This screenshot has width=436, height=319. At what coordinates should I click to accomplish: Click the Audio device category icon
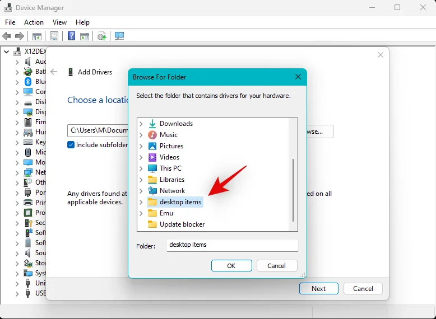click(x=28, y=62)
